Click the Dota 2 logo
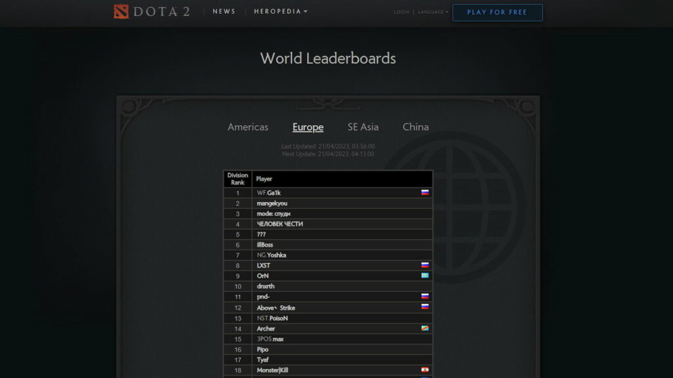Screen dimensions: 673x378 point(152,12)
